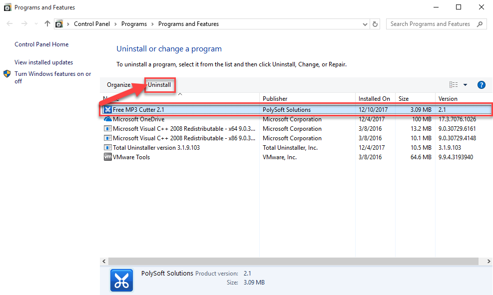Click the shield icon beside Windows features

point(7,74)
